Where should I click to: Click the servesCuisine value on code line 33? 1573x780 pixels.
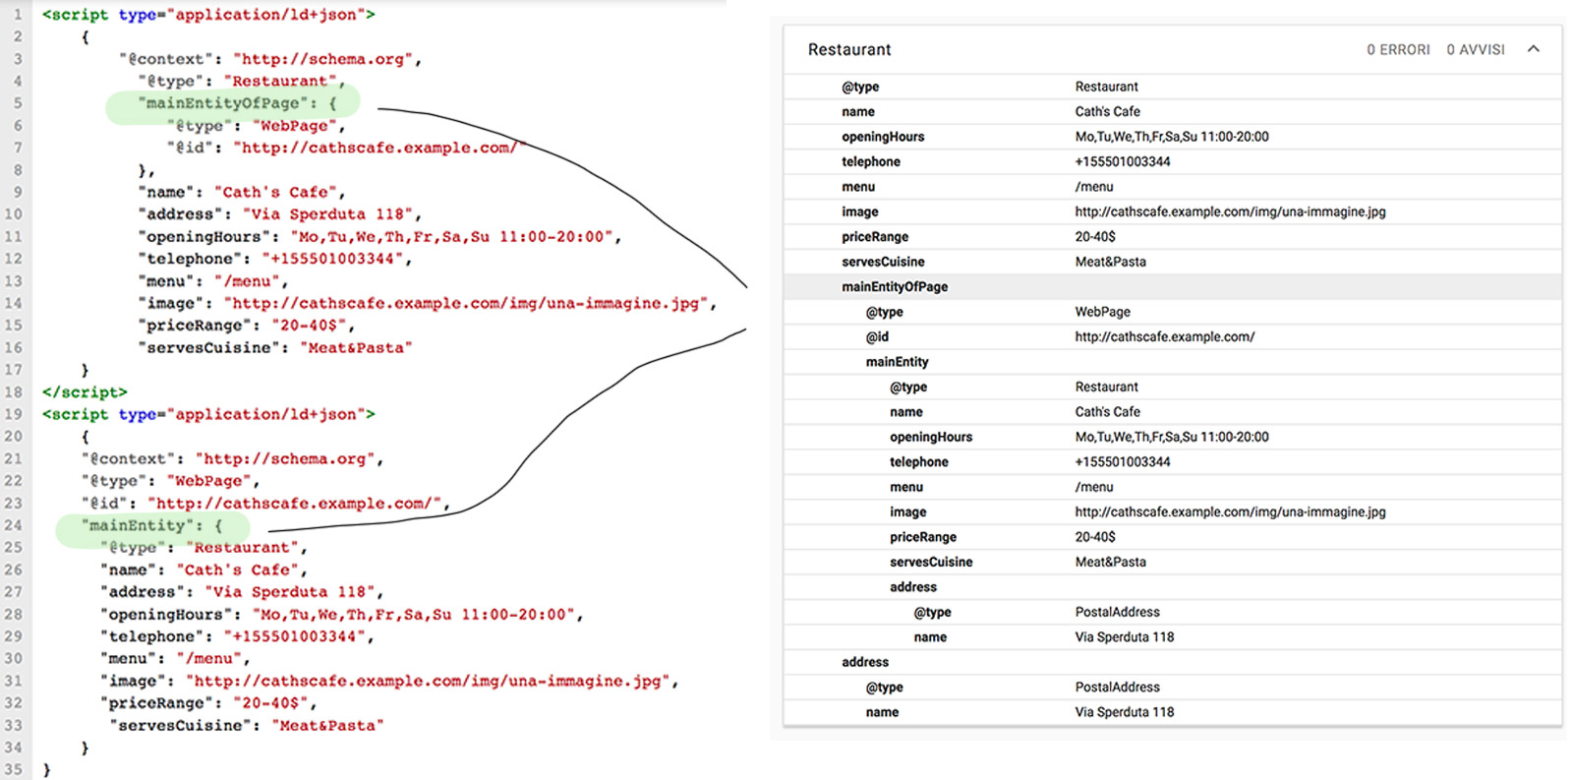point(327,725)
